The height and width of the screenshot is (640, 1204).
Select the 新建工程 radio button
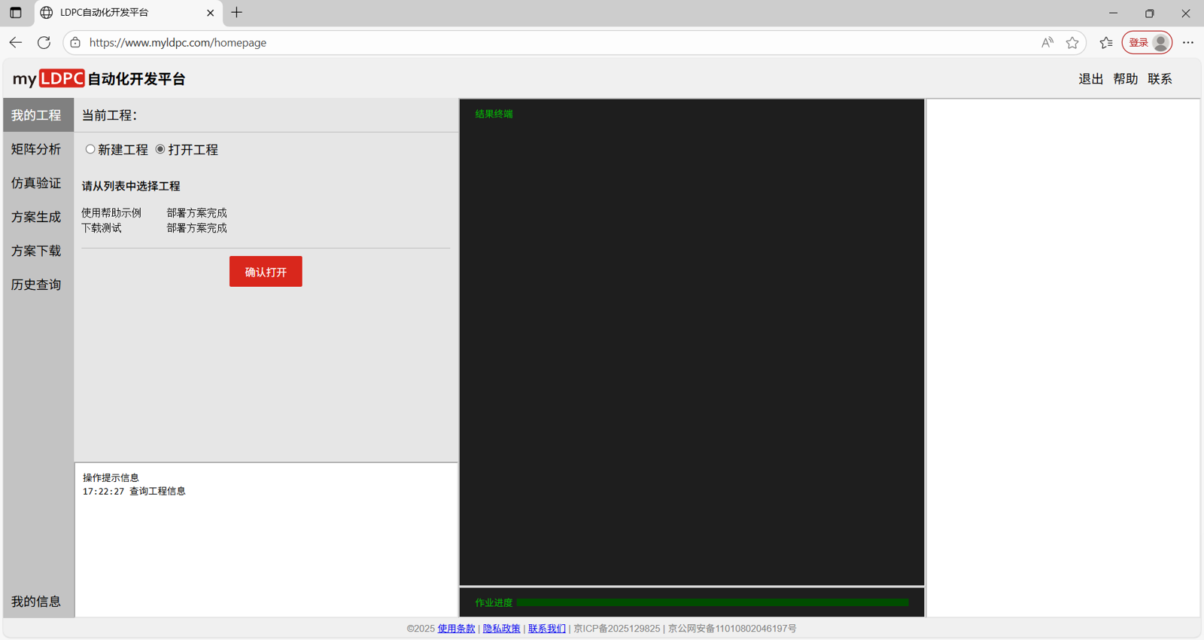[x=90, y=150]
